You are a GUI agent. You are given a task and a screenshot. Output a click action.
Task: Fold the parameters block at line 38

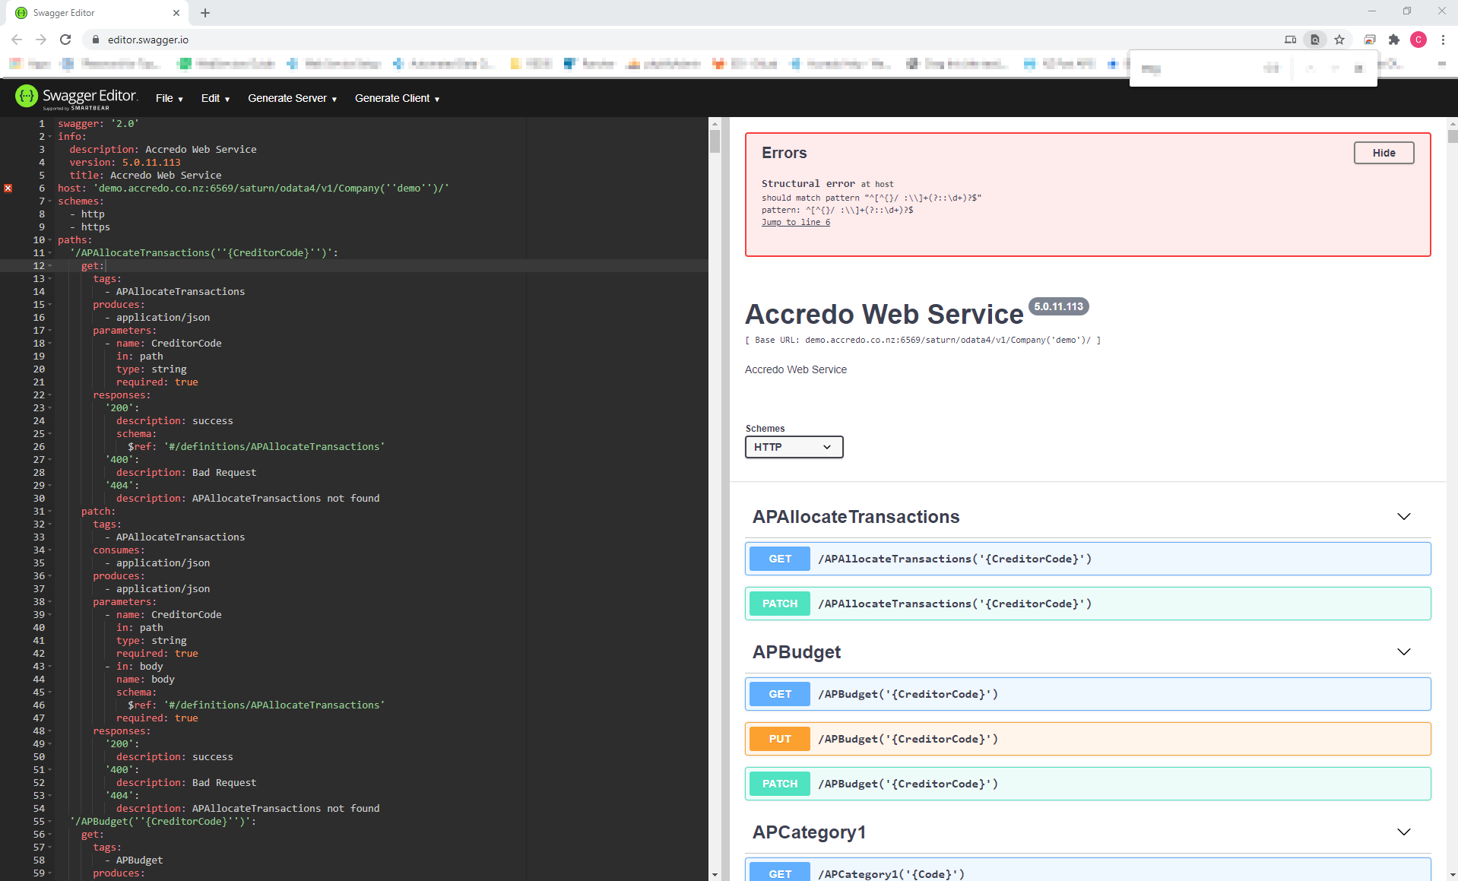(x=50, y=602)
